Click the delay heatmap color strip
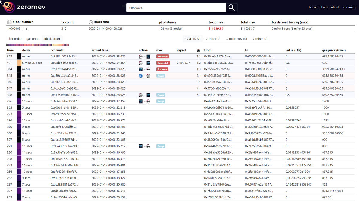 click(38, 45)
